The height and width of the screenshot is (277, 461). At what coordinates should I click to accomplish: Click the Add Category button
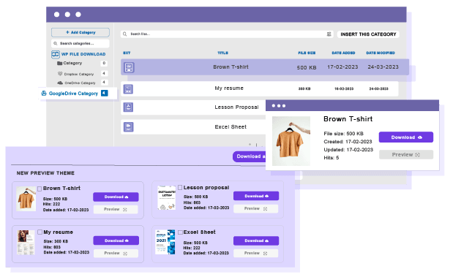click(80, 32)
